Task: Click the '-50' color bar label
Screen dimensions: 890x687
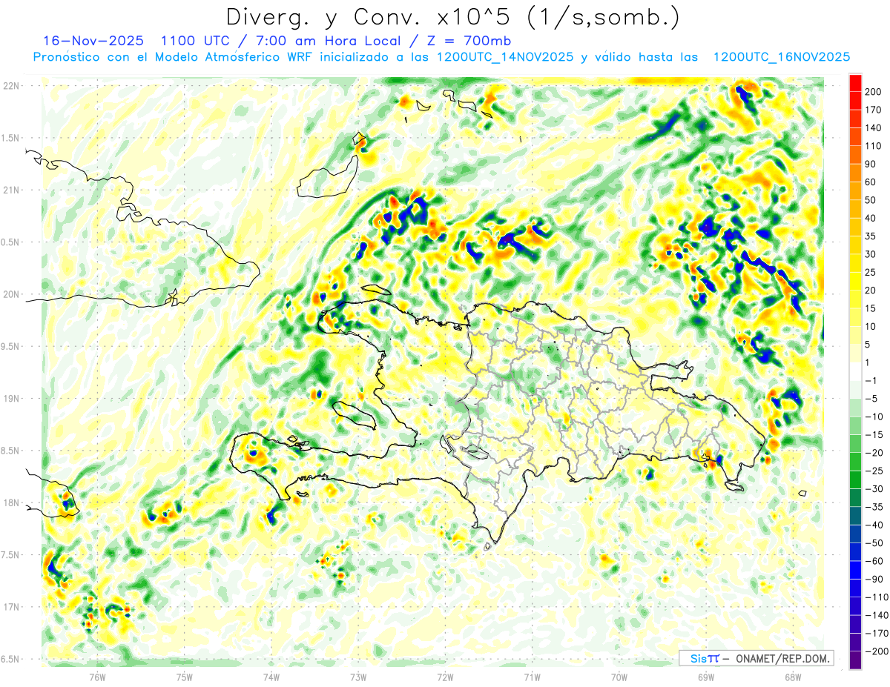Action: point(874,542)
